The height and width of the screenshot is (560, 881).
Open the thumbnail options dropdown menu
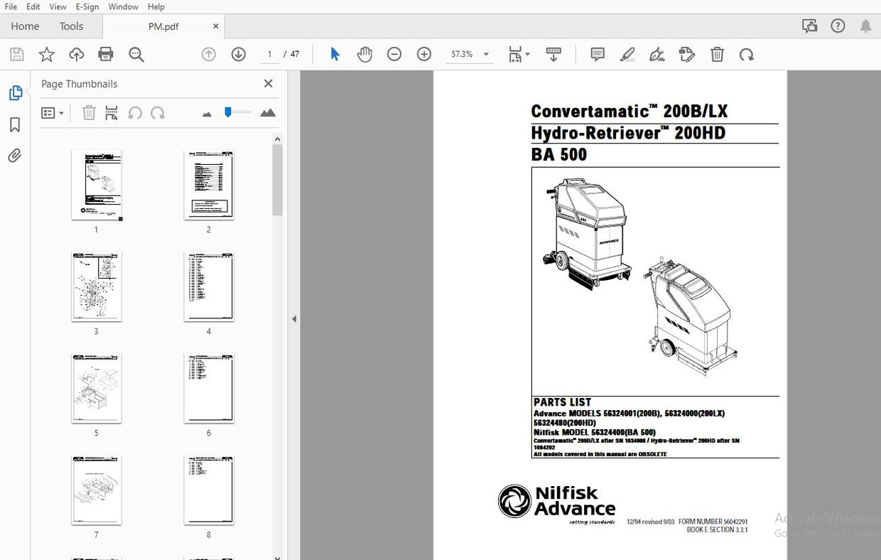pyautogui.click(x=53, y=112)
